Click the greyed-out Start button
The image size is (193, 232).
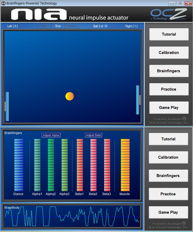(x=44, y=26)
